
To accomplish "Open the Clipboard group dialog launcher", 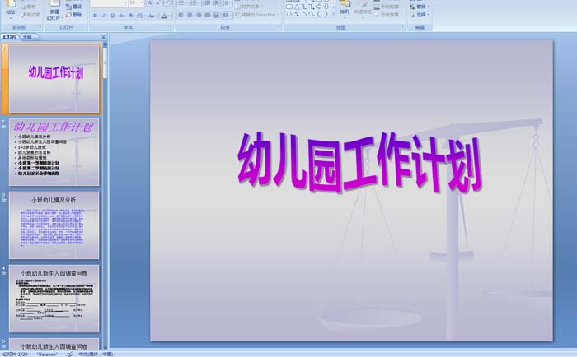I will (40, 27).
